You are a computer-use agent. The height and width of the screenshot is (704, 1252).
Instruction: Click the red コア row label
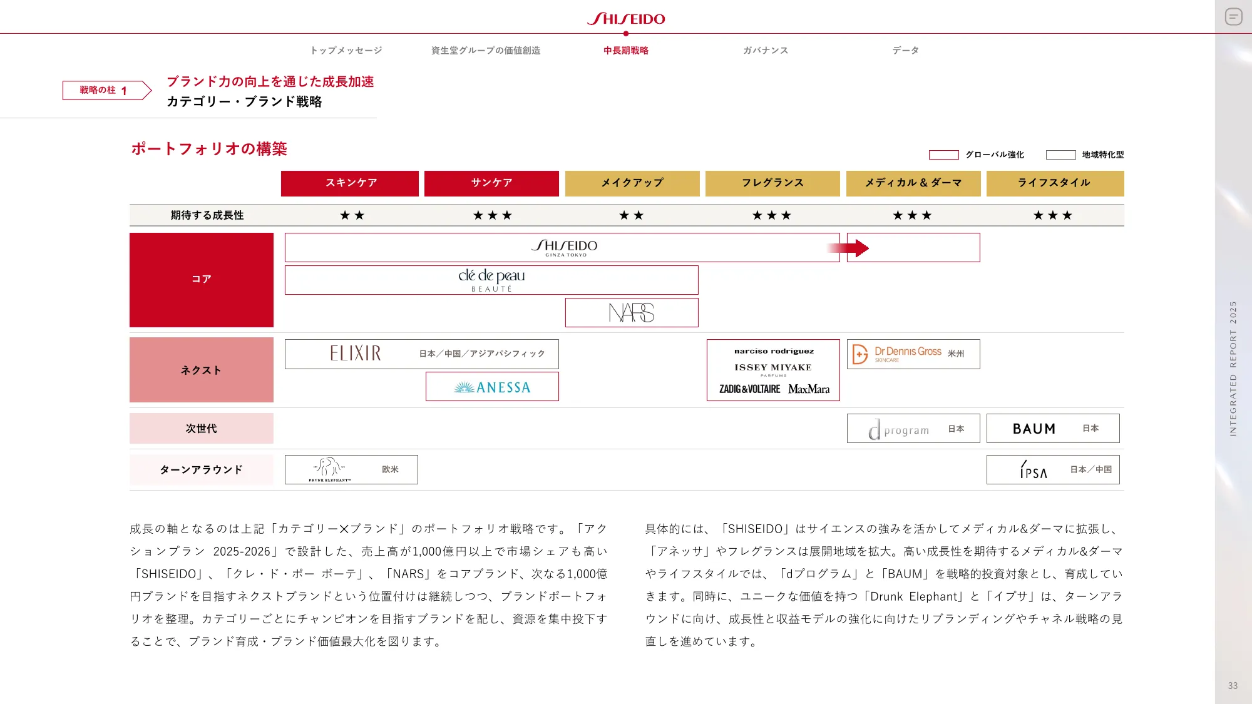tap(202, 280)
